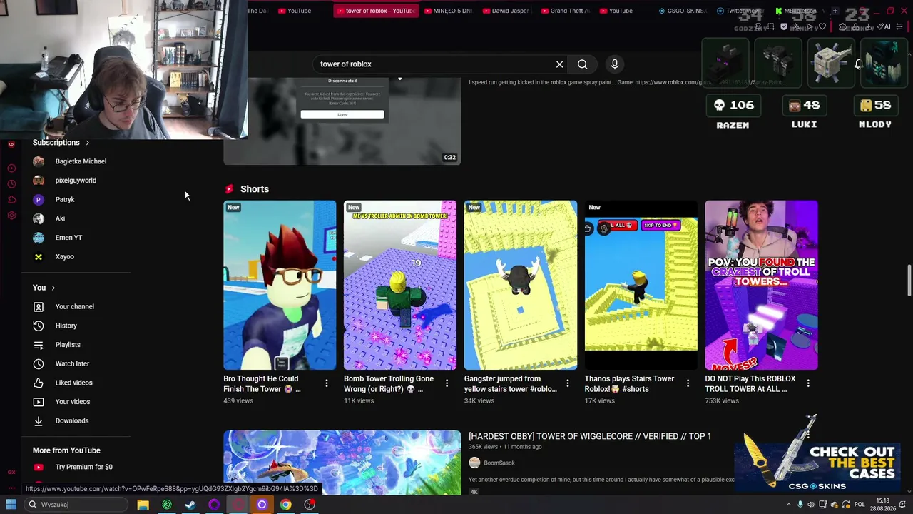Click the '439 views' count text
The height and width of the screenshot is (514, 913).
[x=238, y=401]
